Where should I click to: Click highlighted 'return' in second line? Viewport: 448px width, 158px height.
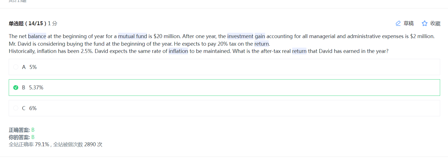pos(262,44)
